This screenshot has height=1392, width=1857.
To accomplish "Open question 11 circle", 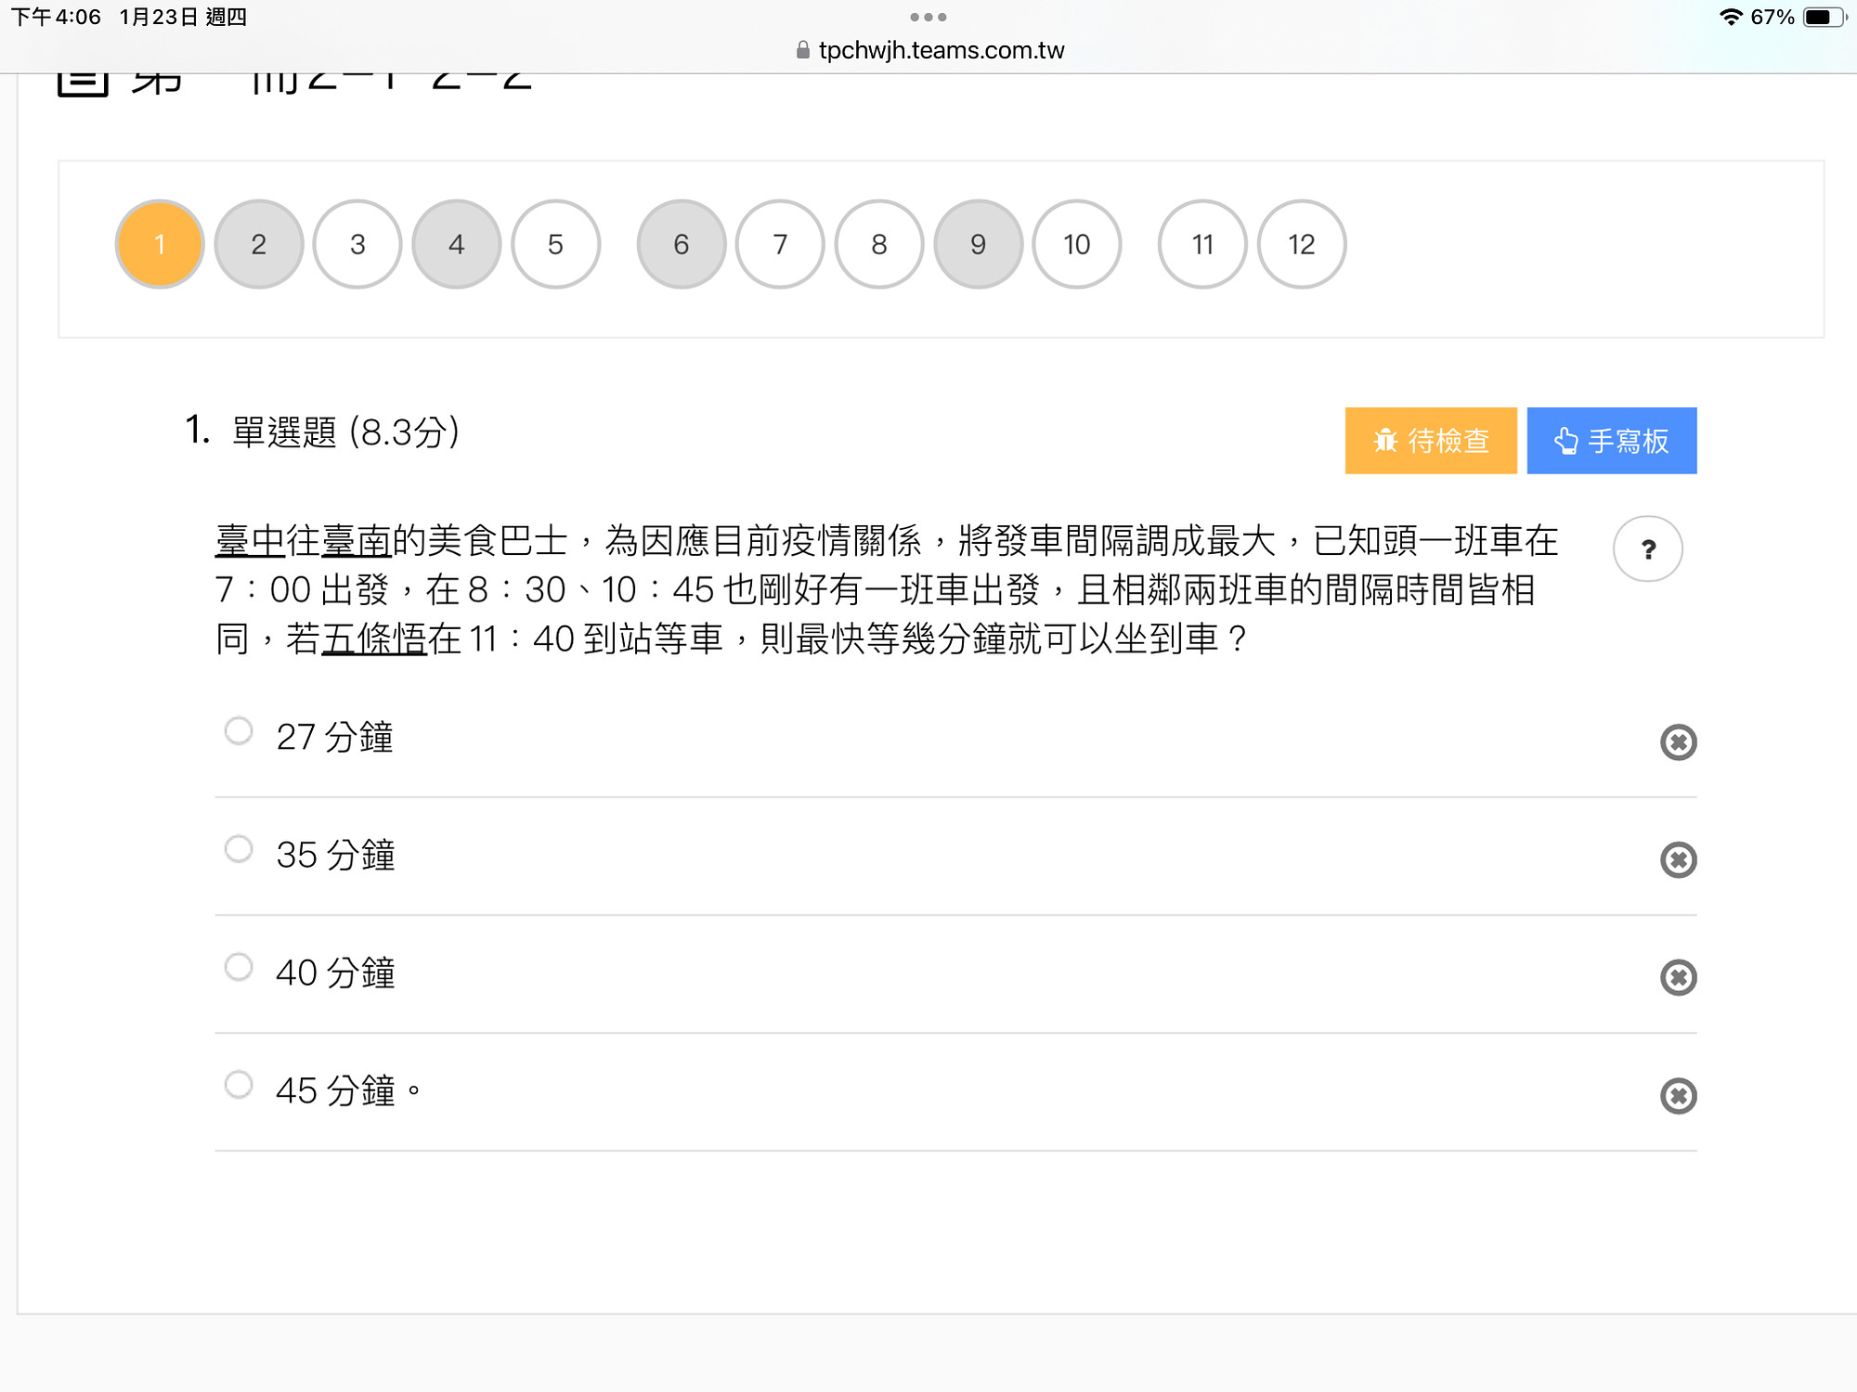I will 1202,244.
